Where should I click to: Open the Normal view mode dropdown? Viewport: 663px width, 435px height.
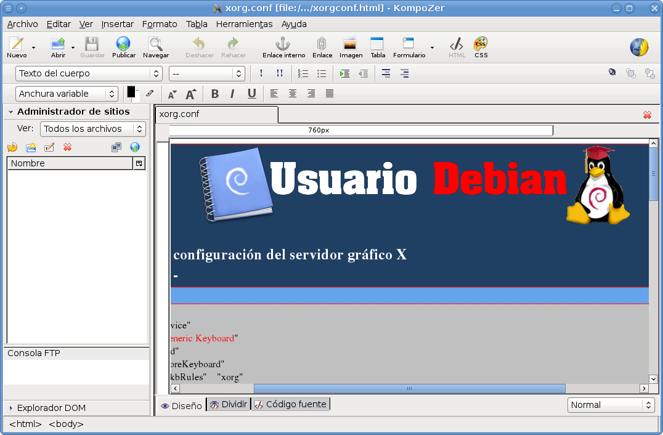(x=611, y=405)
